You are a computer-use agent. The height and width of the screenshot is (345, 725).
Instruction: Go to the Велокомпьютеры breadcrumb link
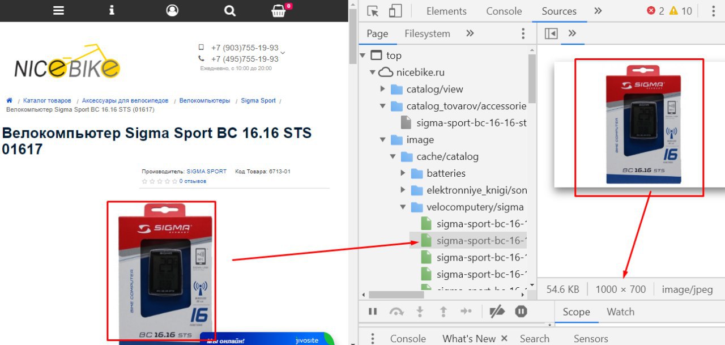pyautogui.click(x=204, y=100)
